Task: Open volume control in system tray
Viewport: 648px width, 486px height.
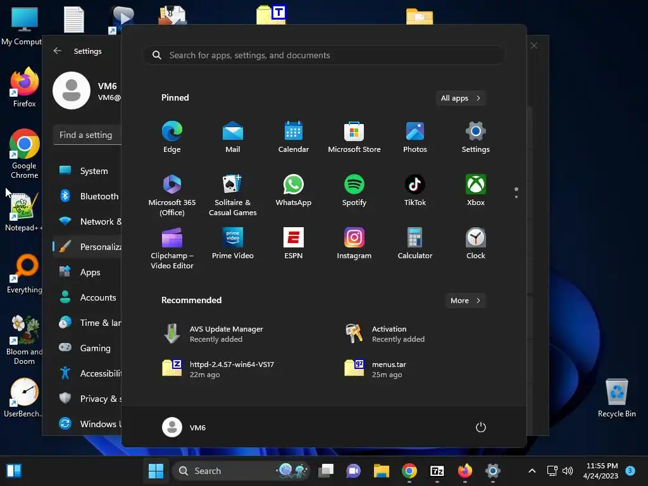Action: (x=568, y=471)
